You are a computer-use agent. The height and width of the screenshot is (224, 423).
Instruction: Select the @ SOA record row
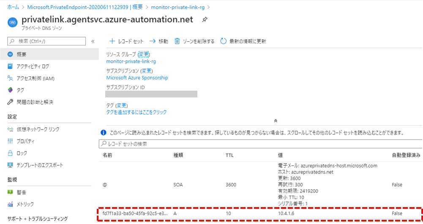tap(261, 185)
